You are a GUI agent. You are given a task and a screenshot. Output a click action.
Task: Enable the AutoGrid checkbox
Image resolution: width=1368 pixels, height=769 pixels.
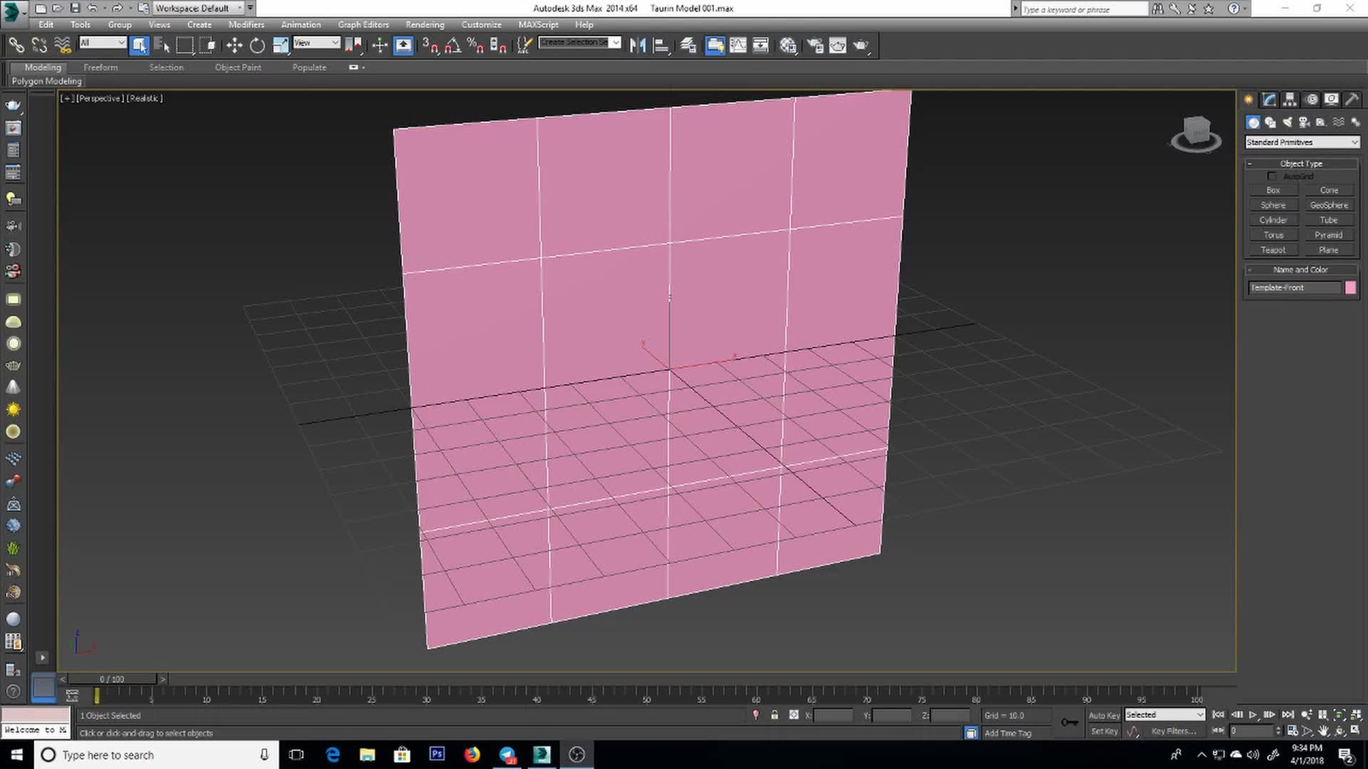(x=1271, y=176)
